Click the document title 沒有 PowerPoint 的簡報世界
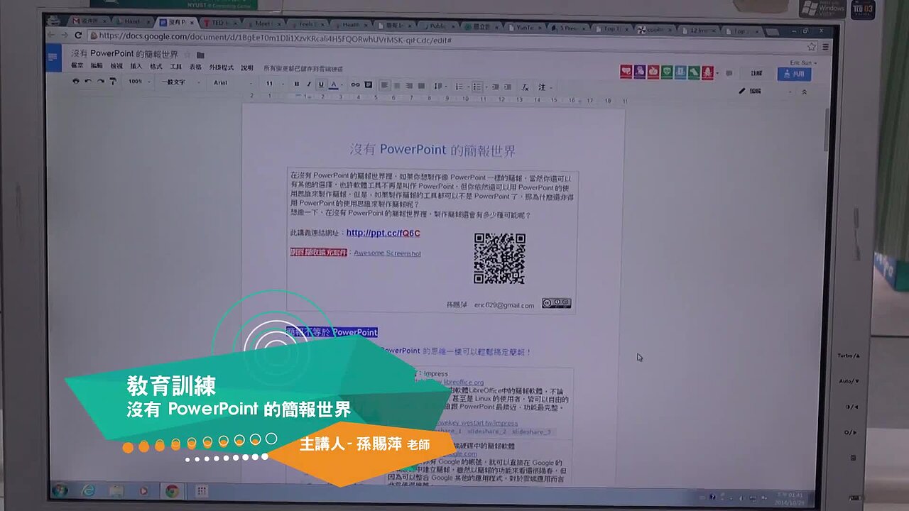909x511 pixels. coord(124,55)
